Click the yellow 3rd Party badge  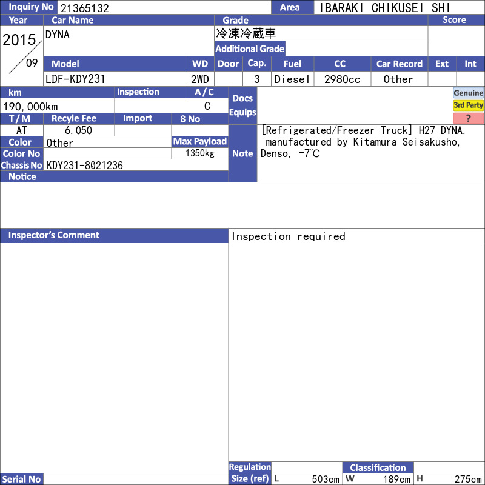[x=468, y=105]
